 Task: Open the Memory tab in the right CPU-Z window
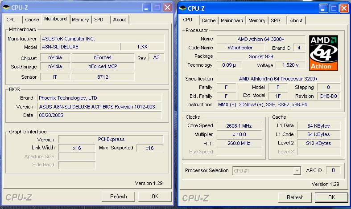pyautogui.click(x=257, y=20)
